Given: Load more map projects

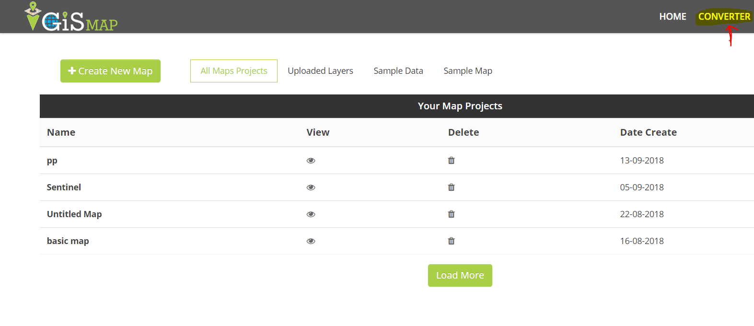Looking at the screenshot, I should [x=460, y=275].
